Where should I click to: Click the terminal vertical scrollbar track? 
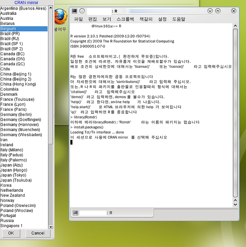[x=235, y=113]
